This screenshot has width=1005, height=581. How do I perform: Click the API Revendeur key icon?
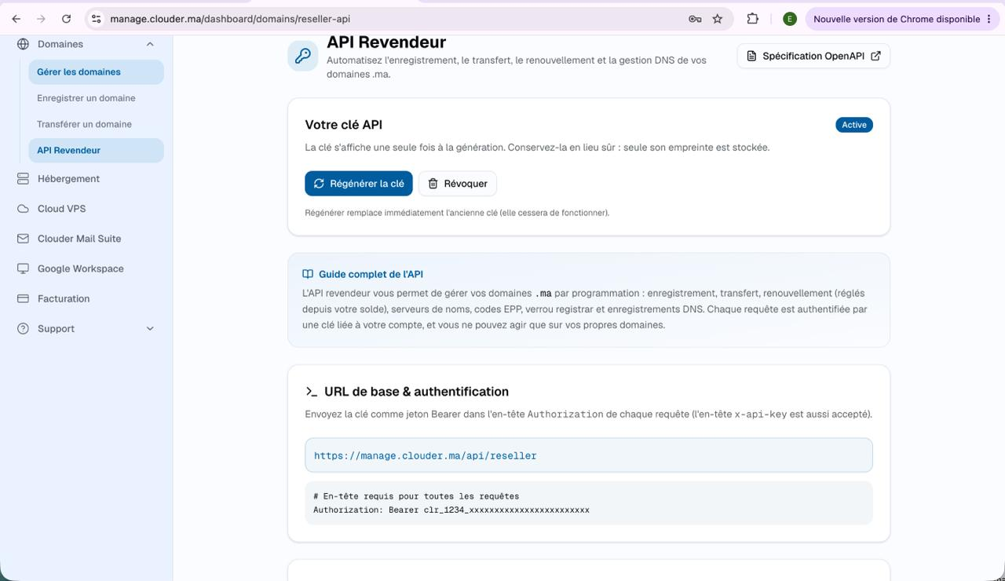click(303, 56)
